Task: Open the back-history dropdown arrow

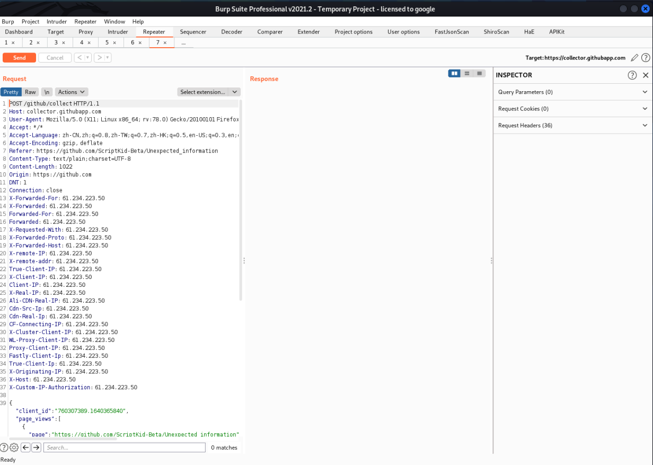Action: [x=88, y=58]
